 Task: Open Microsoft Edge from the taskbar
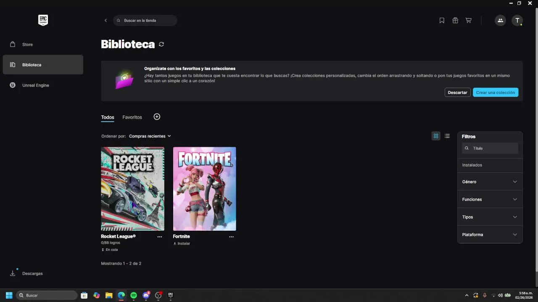[x=121, y=295]
